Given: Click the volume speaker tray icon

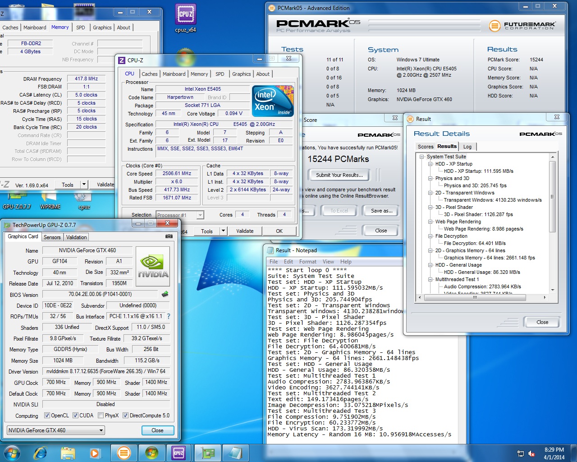Looking at the screenshot, I should tap(531, 453).
